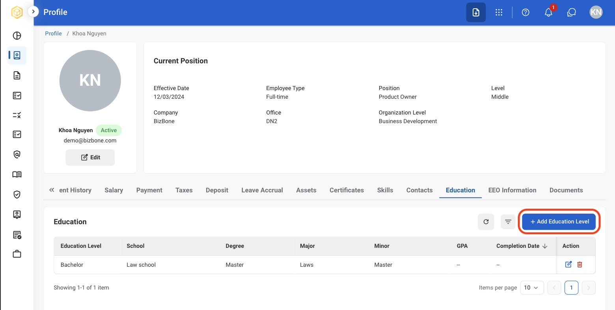Screen dimensions: 615x310
Task: Click the help question mark icon
Action: [x=526, y=12]
